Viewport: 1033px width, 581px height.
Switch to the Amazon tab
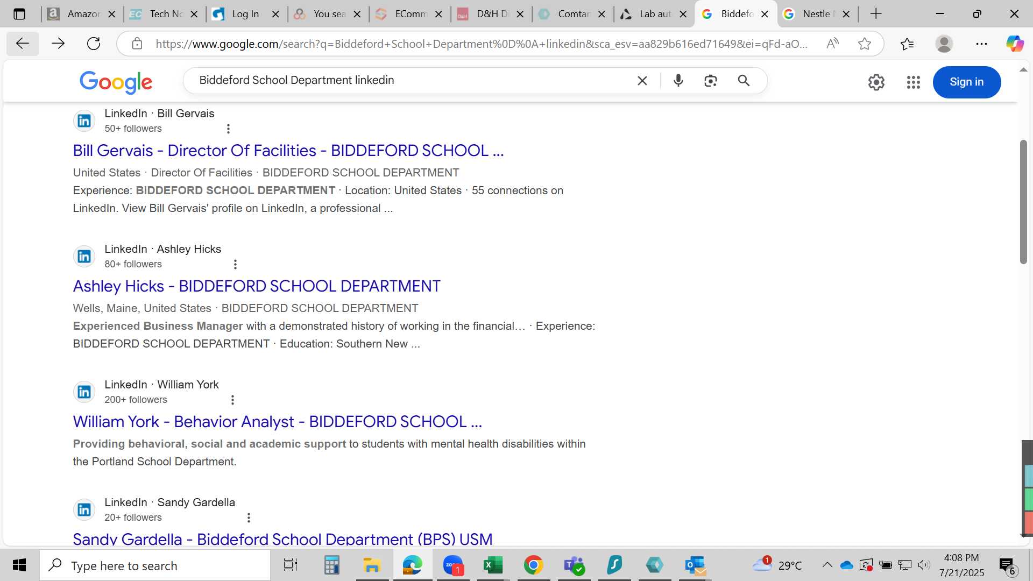82,14
